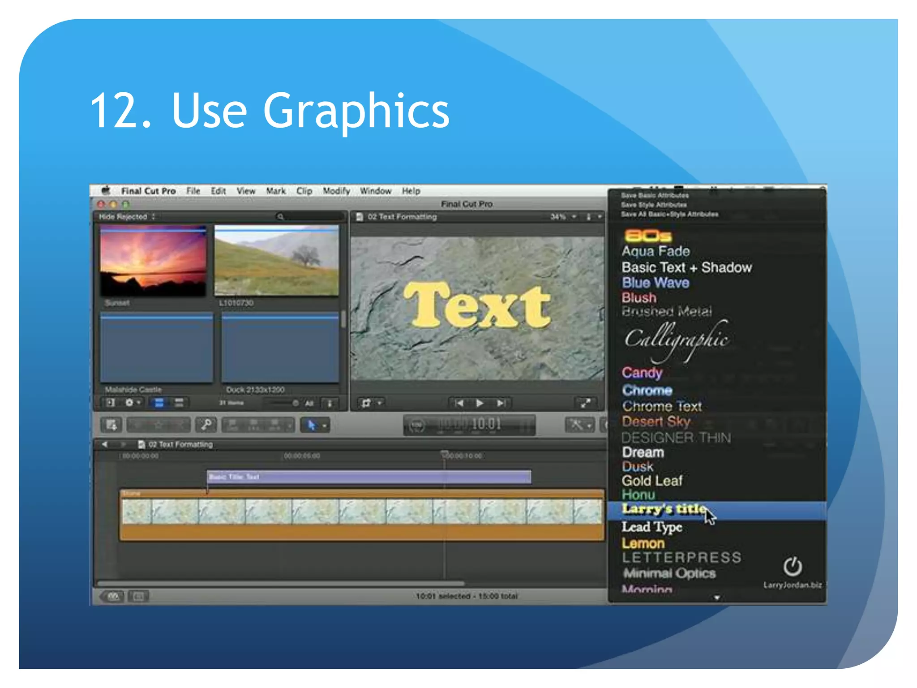
Task: Open the keyword editor key icon
Action: coord(206,425)
